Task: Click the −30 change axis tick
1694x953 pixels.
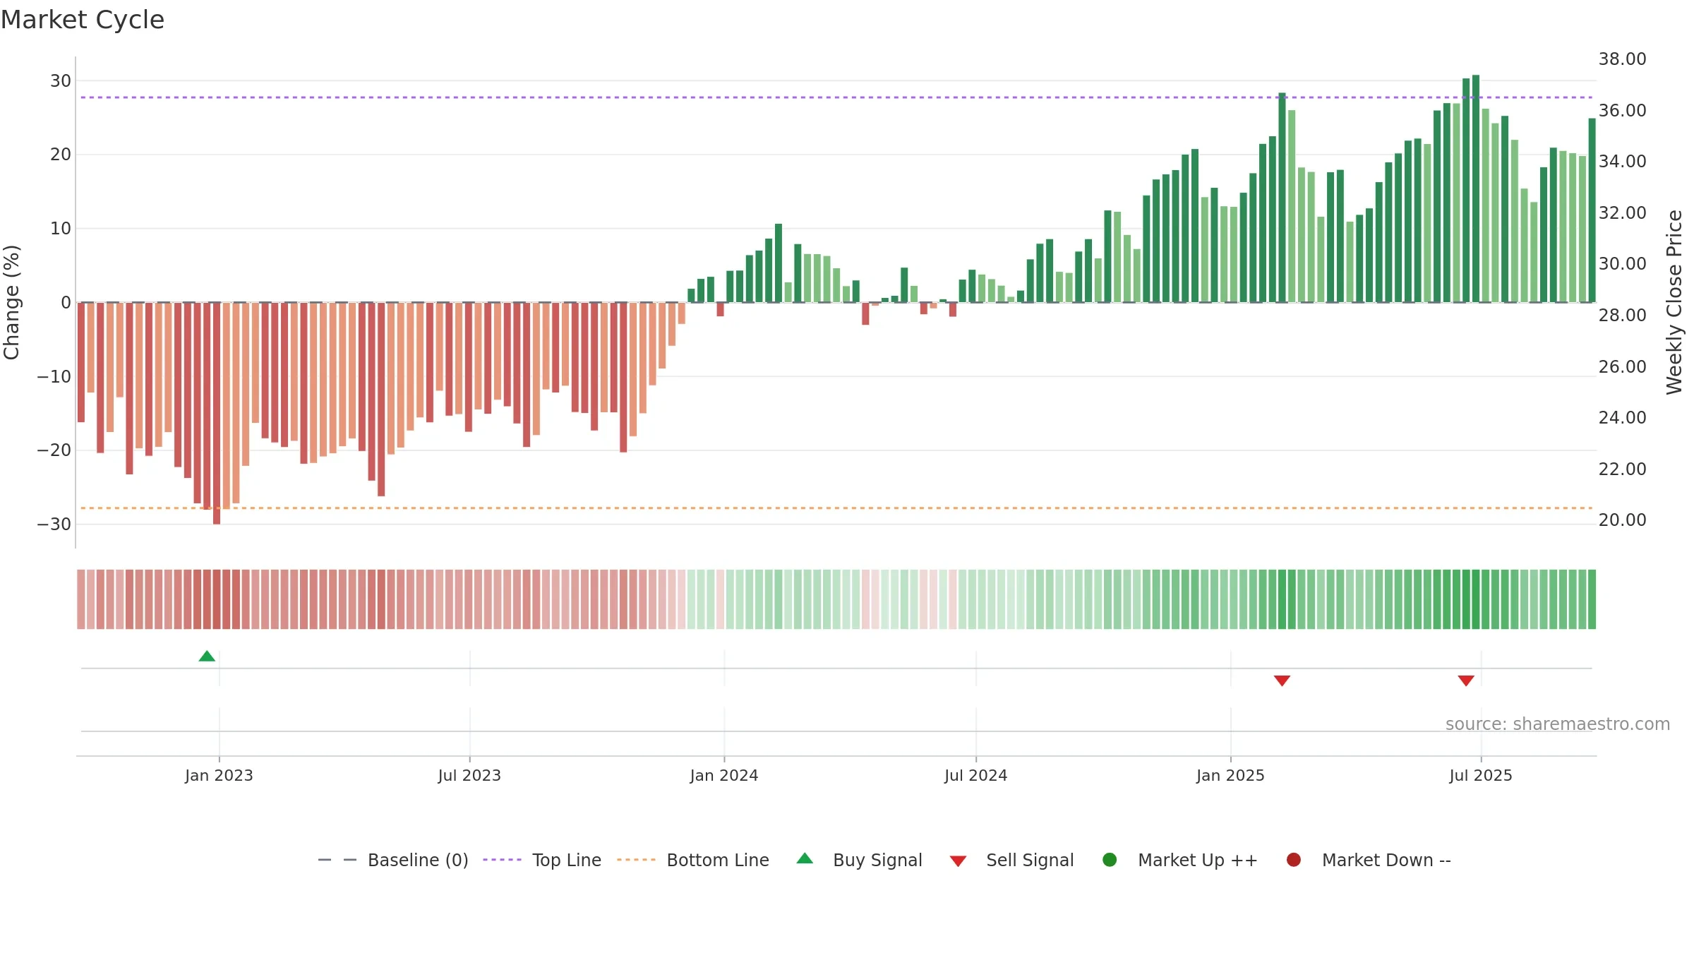Action: coord(54,525)
